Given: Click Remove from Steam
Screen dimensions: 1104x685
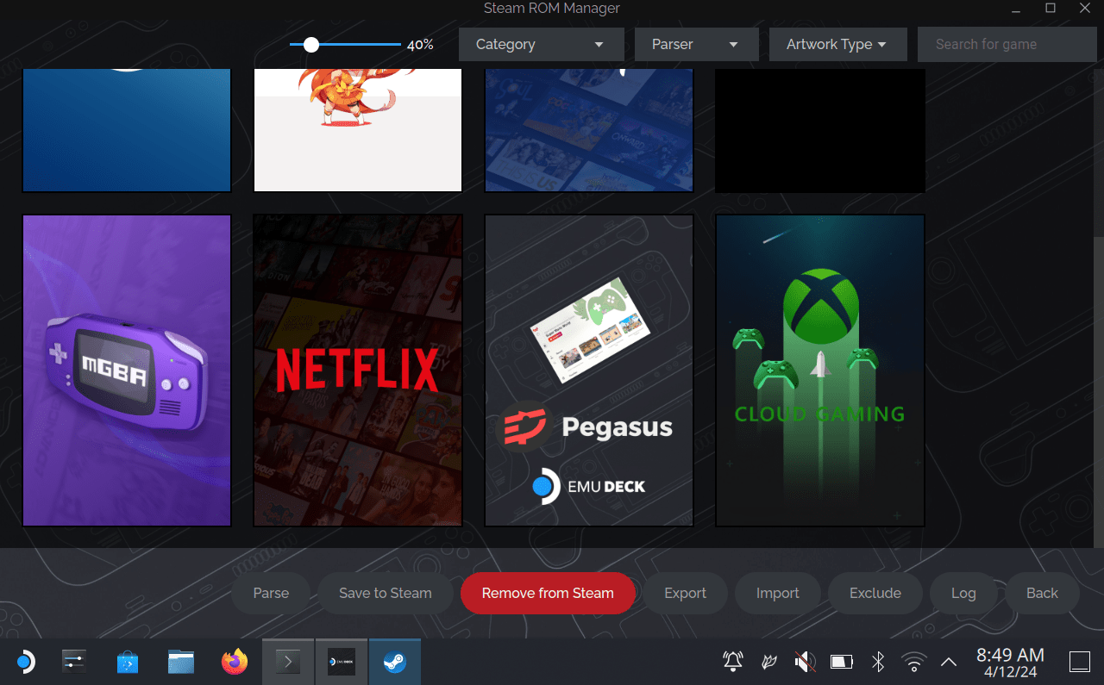Looking at the screenshot, I should (x=548, y=593).
